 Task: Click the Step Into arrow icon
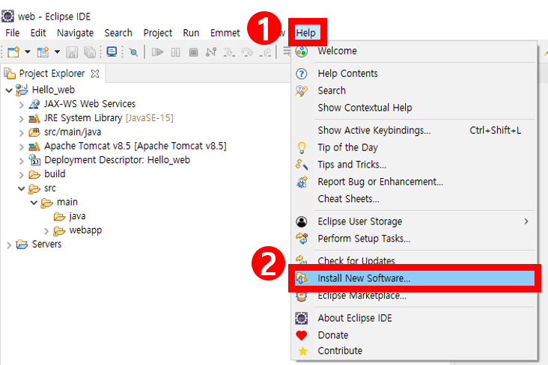pos(229,52)
